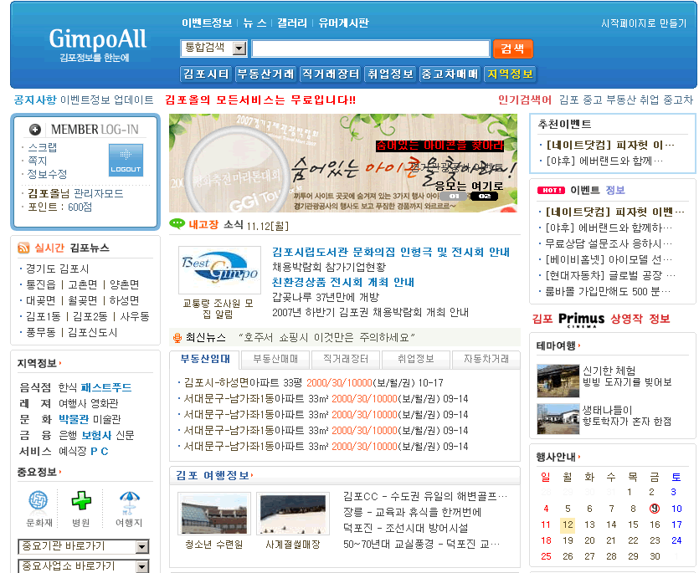Click 김포올님 관리자모드 link
Image resolution: width=699 pixels, height=573 pixels.
pyautogui.click(x=75, y=193)
